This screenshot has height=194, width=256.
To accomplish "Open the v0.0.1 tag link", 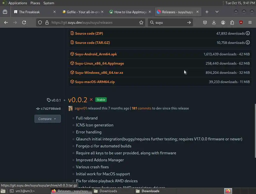I will (56, 100).
